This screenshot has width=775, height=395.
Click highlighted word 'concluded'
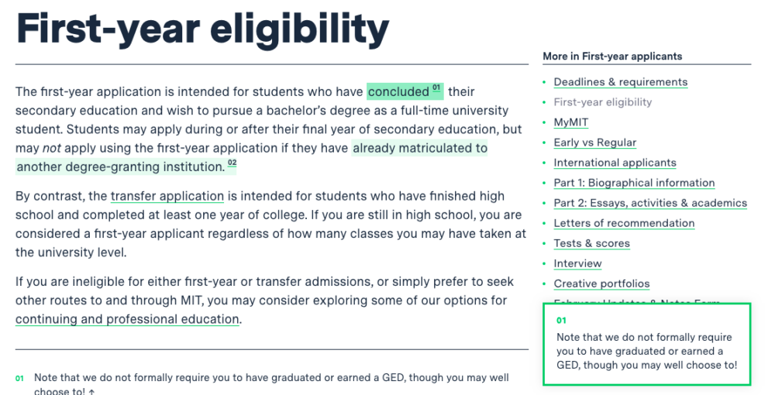coord(398,92)
